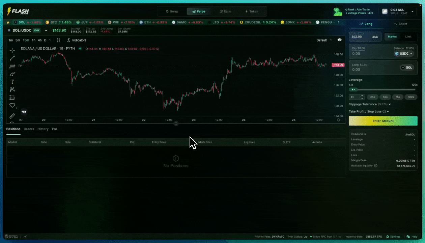Select the text annotation tool
Image resolution: width=425 pixels, height=243 pixels.
tap(12, 82)
